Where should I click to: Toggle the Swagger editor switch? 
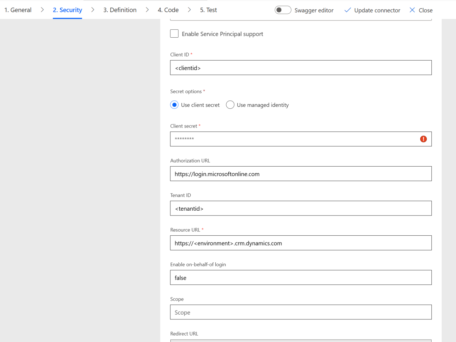(283, 10)
